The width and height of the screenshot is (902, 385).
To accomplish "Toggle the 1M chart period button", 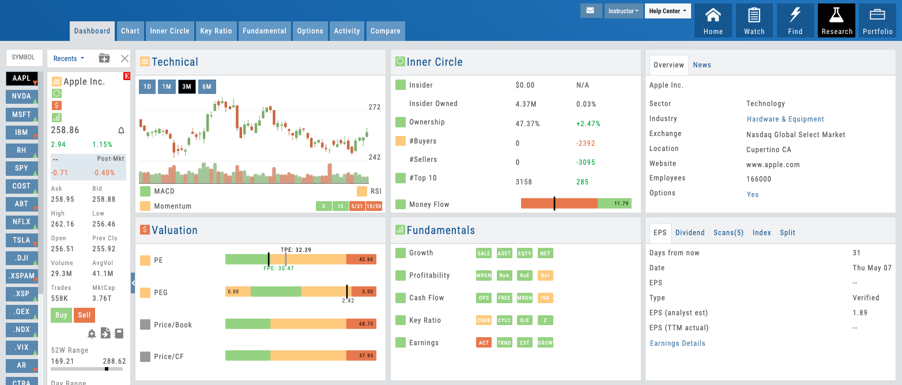I will tap(167, 87).
